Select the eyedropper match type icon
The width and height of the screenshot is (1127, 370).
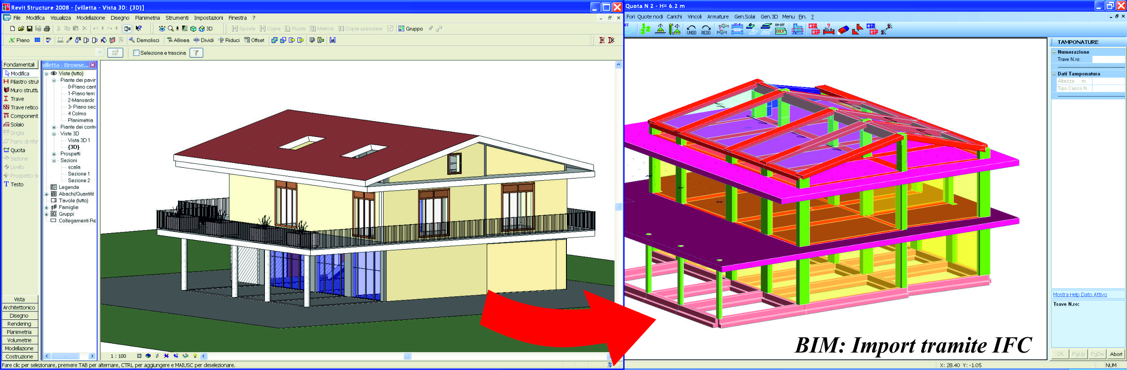click(x=69, y=40)
